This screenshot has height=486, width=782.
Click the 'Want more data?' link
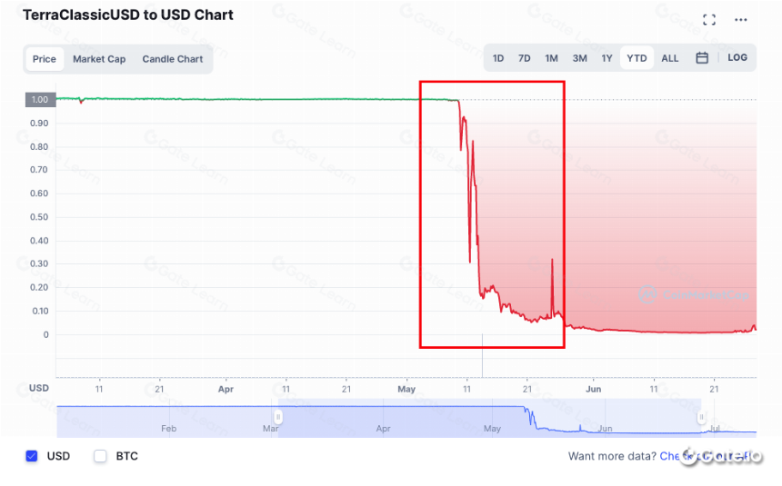[613, 456]
